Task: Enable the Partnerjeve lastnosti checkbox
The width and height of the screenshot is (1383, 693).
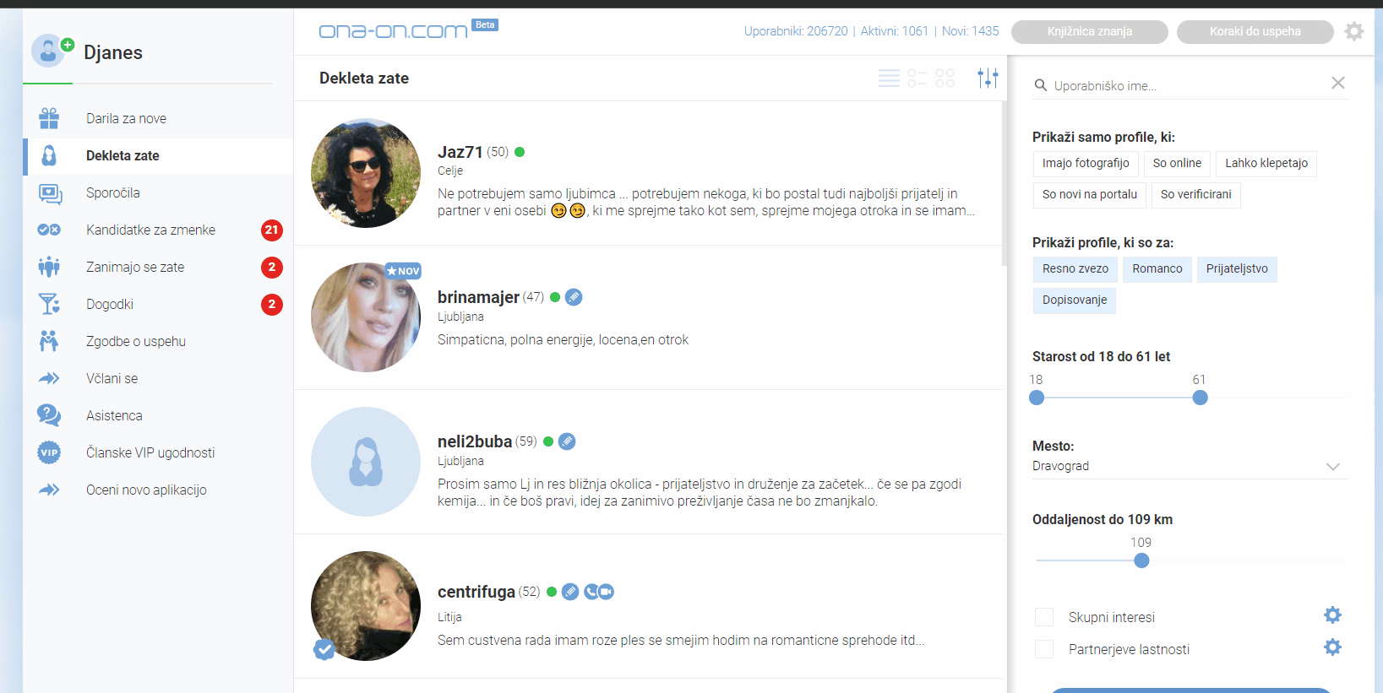Action: (1044, 649)
